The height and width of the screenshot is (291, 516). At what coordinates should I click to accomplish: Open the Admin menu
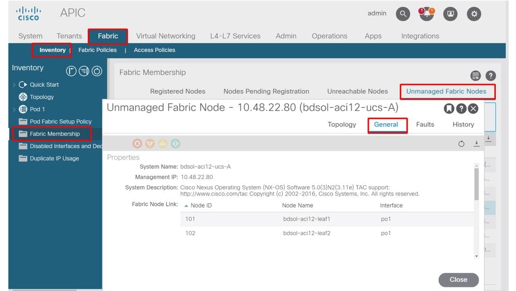pos(286,36)
